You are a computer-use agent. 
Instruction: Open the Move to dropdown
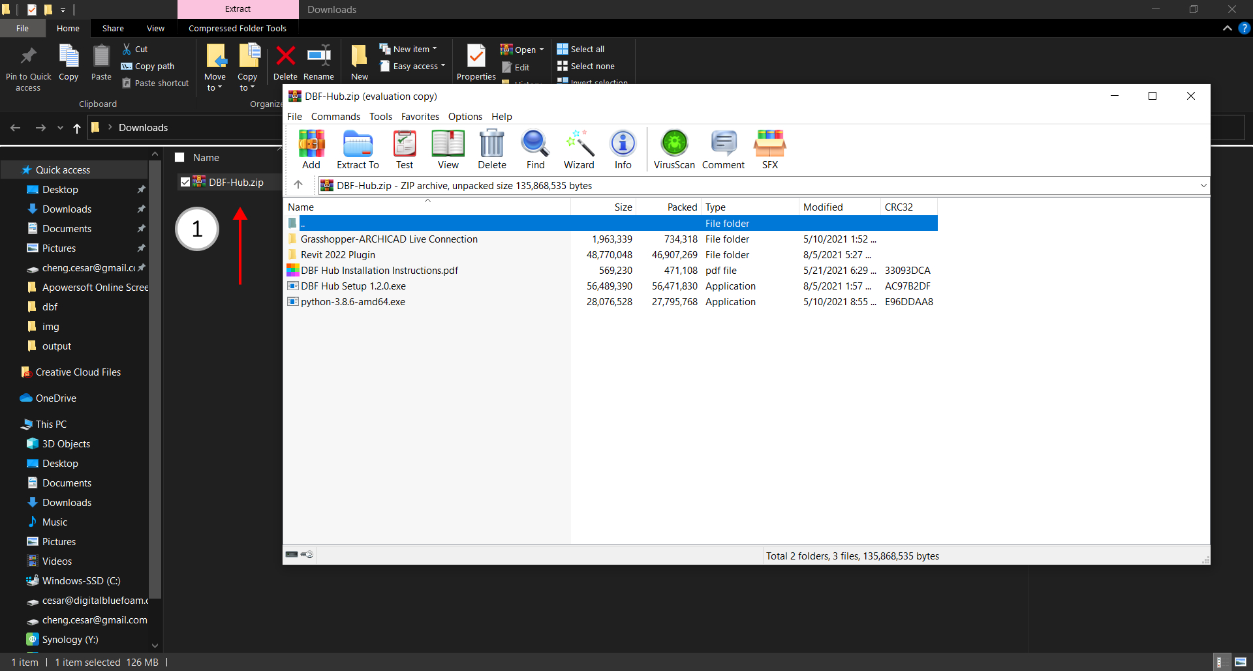tap(215, 88)
